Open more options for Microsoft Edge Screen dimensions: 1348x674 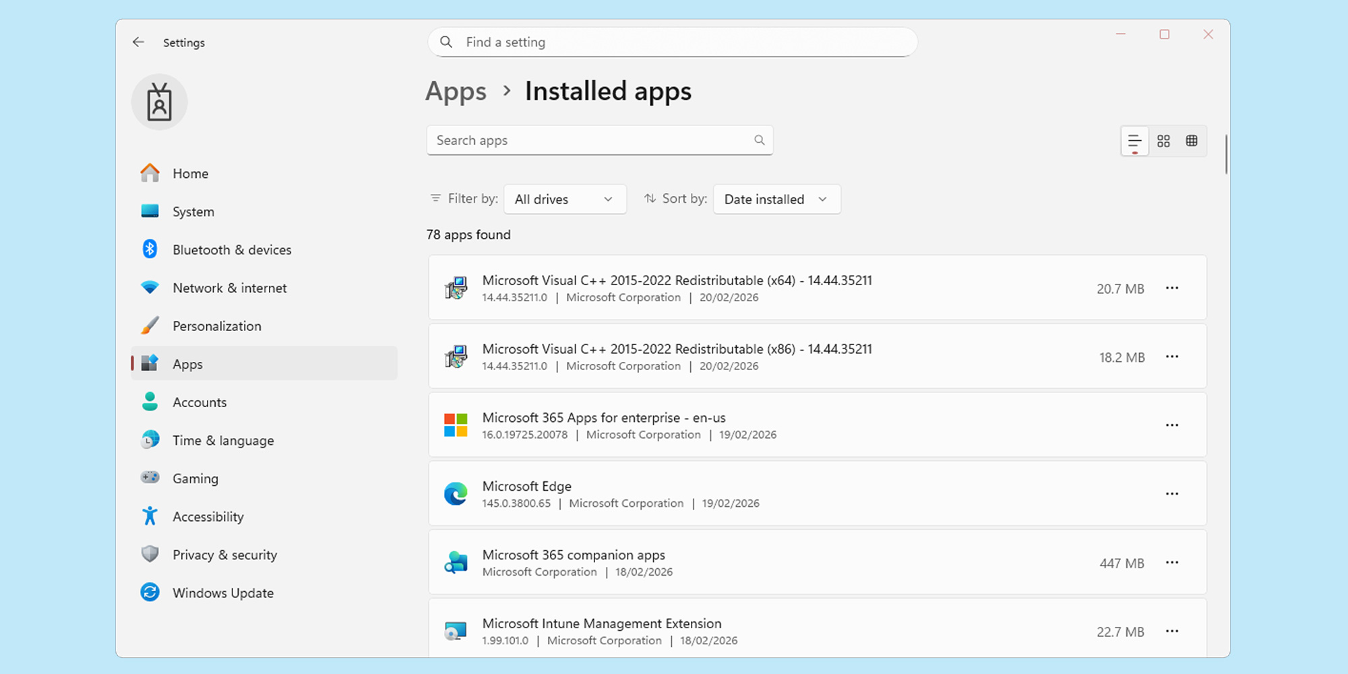click(x=1172, y=493)
